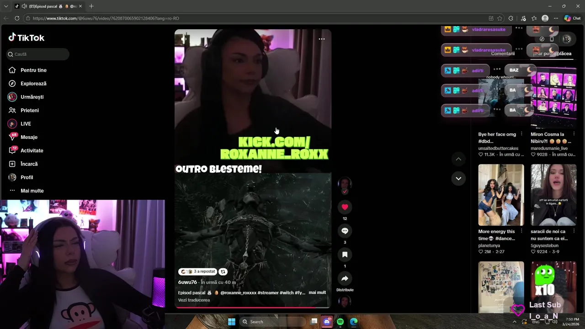The image size is (585, 329).
Task: Expand caption with 'mai mult'
Action: coord(317,292)
